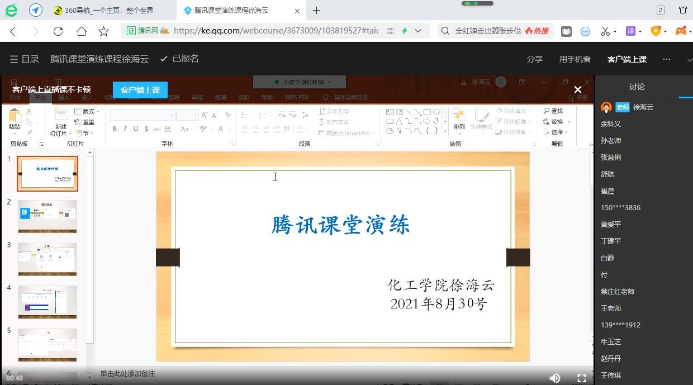The width and height of the screenshot is (693, 385).
Task: Reload the page with the refresh icon
Action: (x=58, y=31)
